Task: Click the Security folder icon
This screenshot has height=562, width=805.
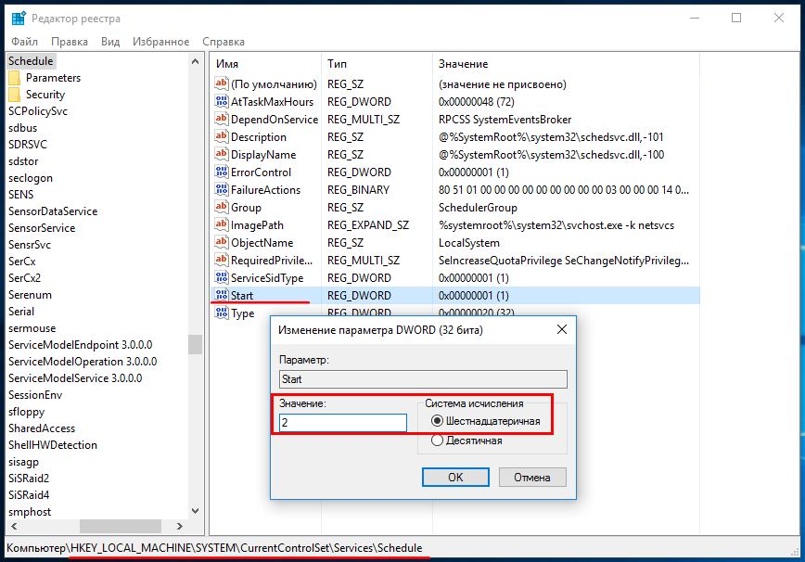Action: (x=15, y=95)
